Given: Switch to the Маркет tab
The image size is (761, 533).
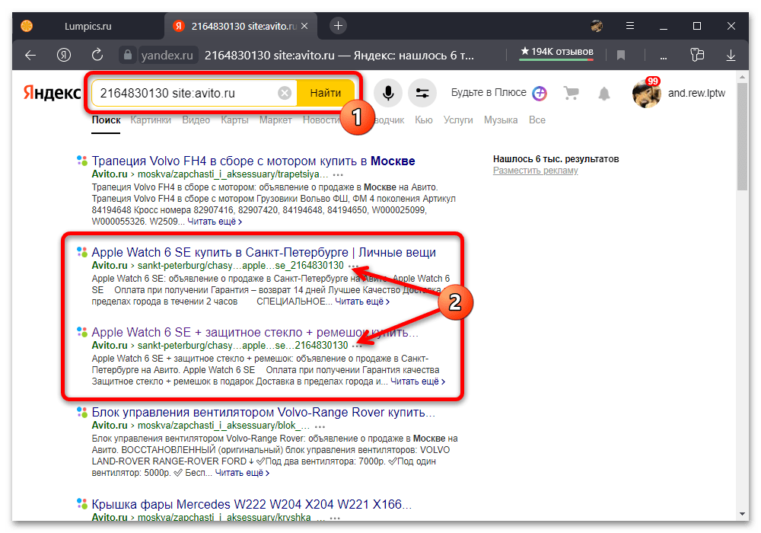Looking at the screenshot, I should point(275,120).
